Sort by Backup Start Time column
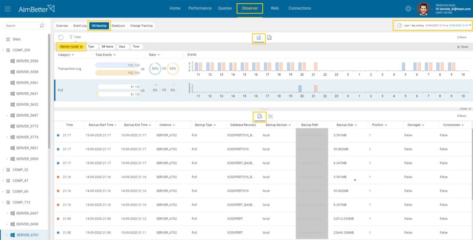 point(102,125)
